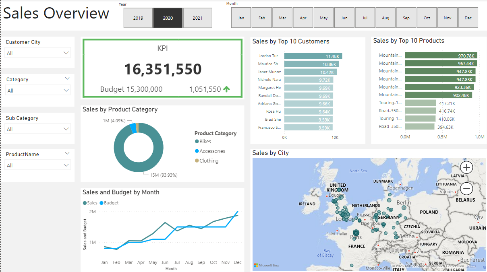
Task: Click the Terms link on the map
Action: pos(471,266)
